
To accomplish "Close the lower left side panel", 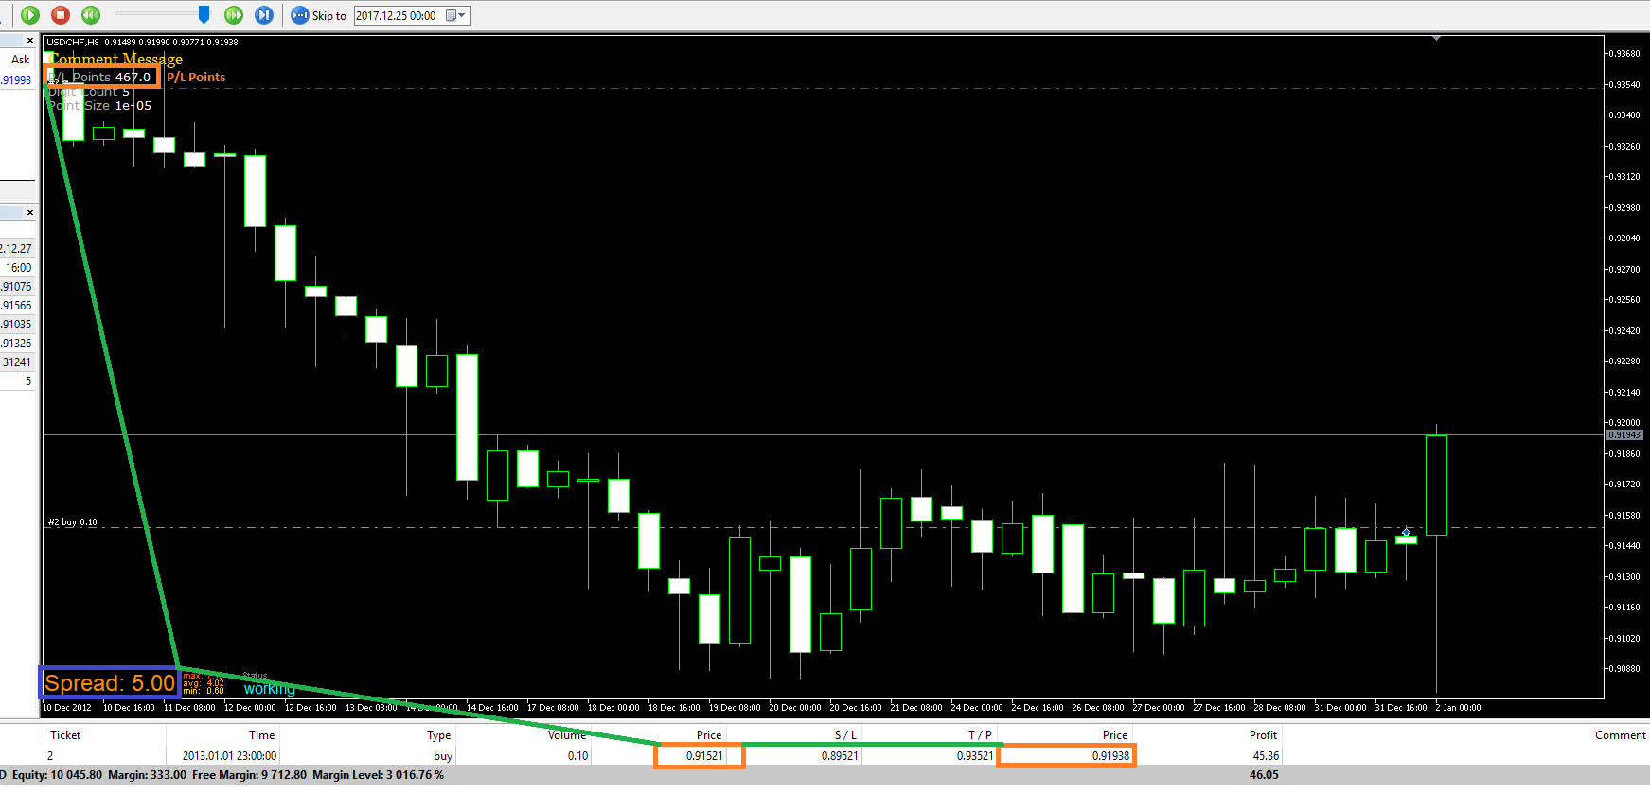I will click(x=30, y=212).
